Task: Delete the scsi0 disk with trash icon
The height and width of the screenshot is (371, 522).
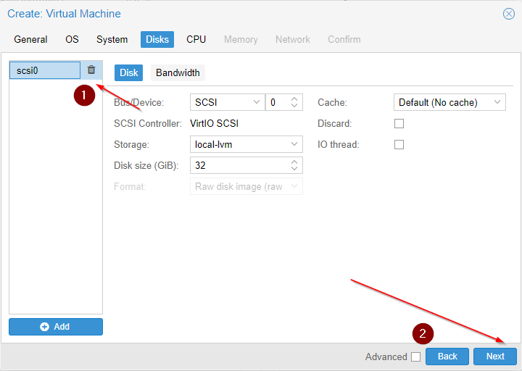Action: (x=91, y=70)
